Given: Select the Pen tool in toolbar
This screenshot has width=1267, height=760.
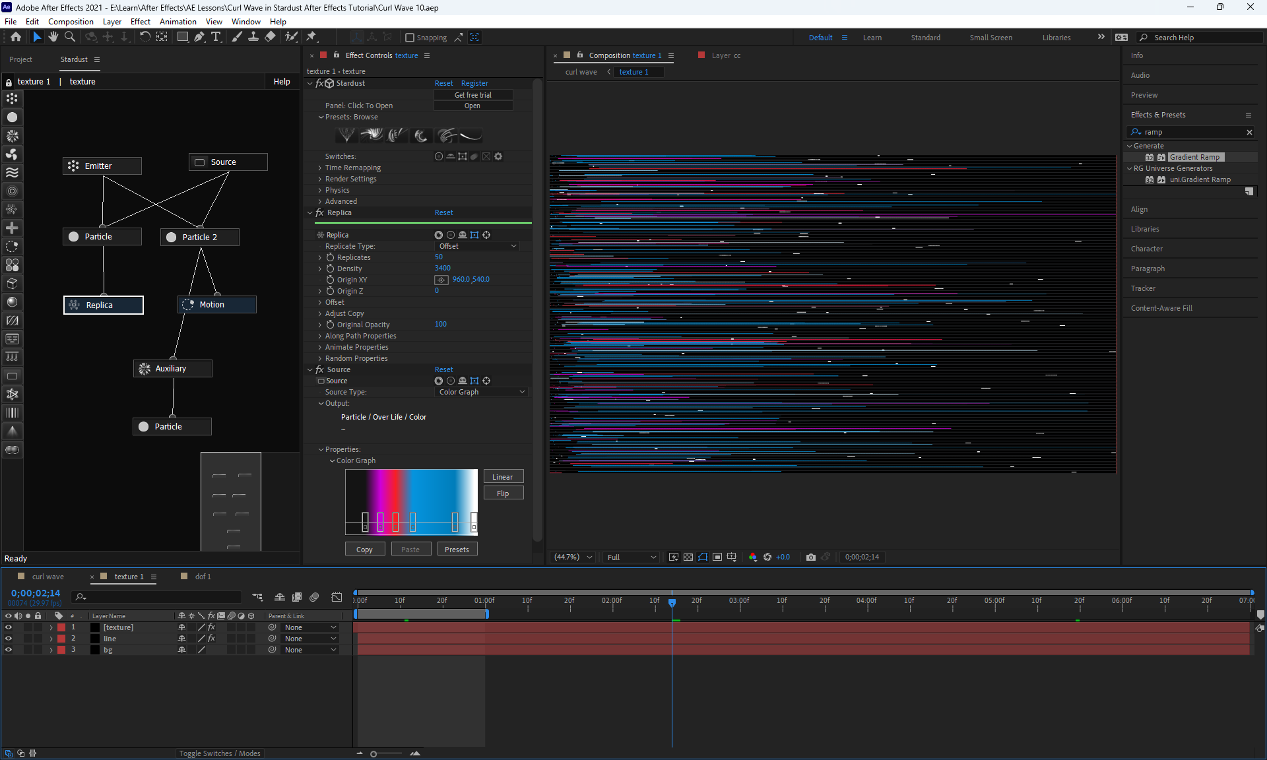Looking at the screenshot, I should click(x=199, y=37).
